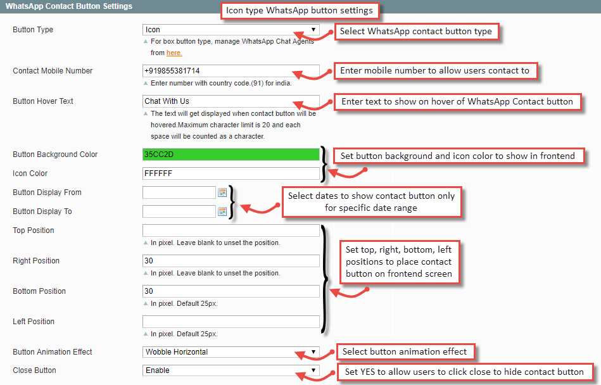Follow the 'here.' link for Chat Agents

tap(174, 53)
